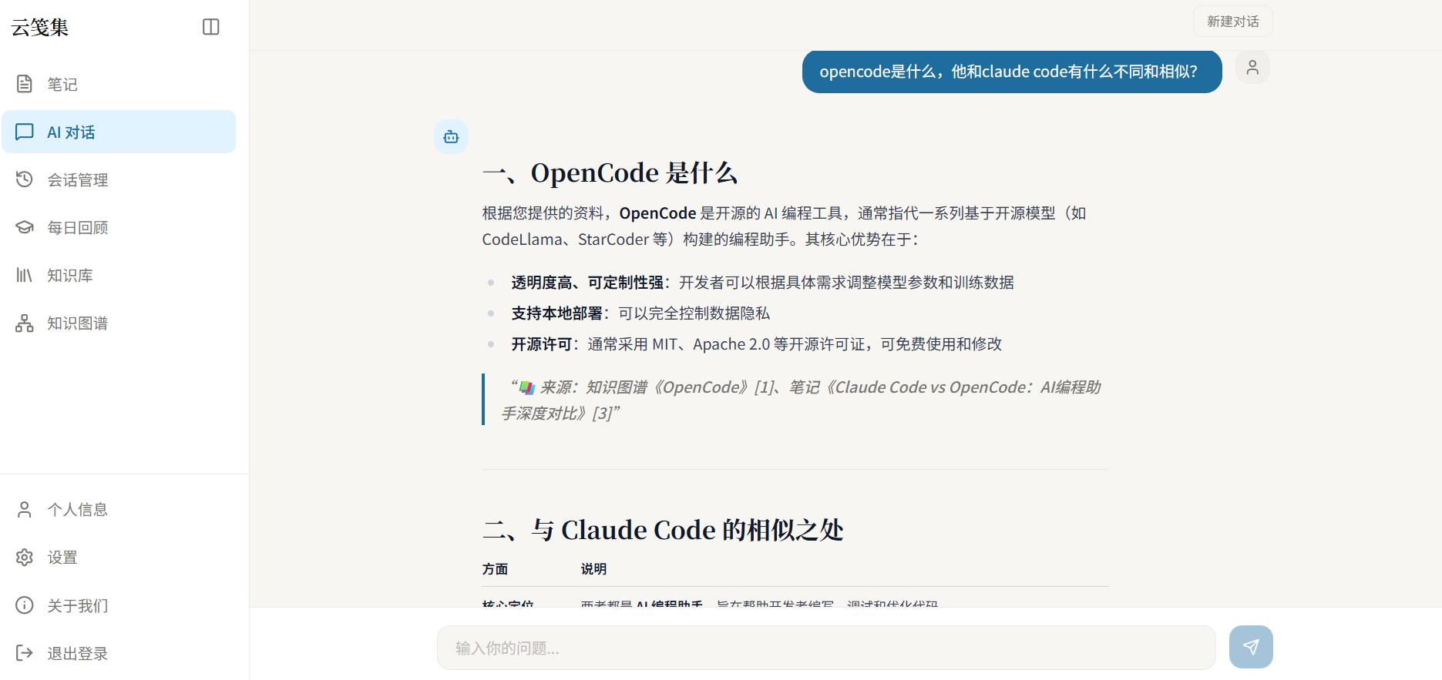Click the heading 一、OpenCode 是什么

tap(610, 173)
